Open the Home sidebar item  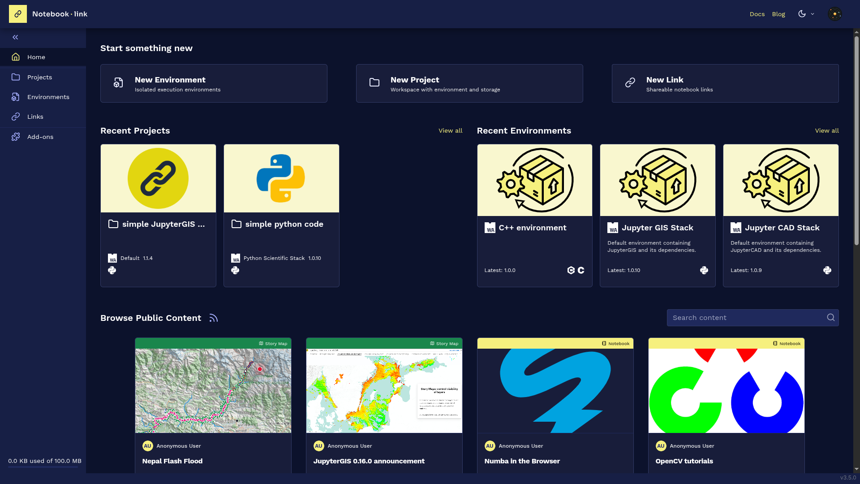pos(43,57)
